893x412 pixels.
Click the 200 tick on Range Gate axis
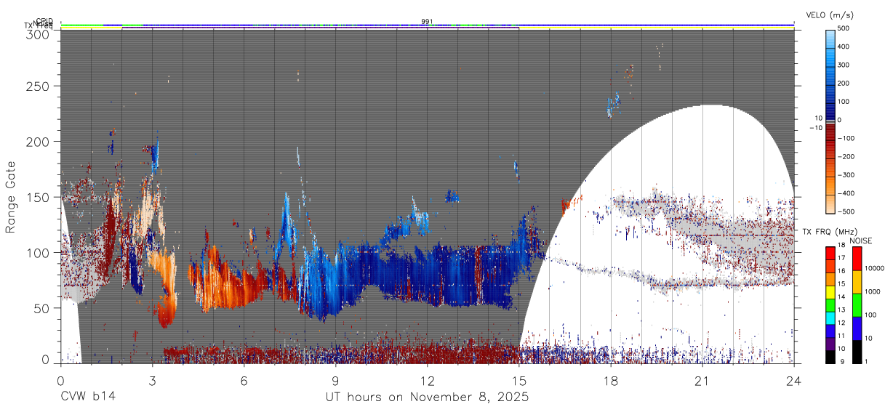39,142
